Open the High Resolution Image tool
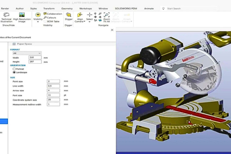 click(21, 15)
